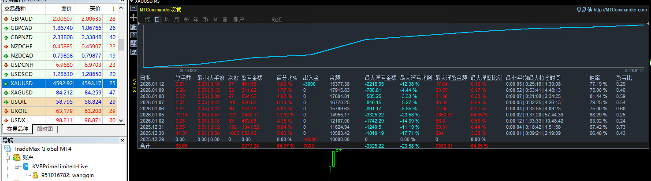Click the 15377.38 balance value

click(340, 84)
